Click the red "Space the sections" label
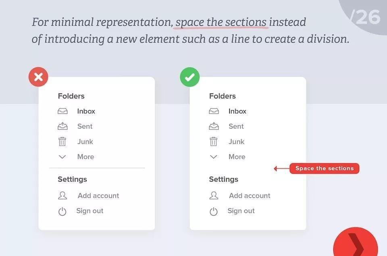Viewport: 387px width, 256px height. [324, 169]
